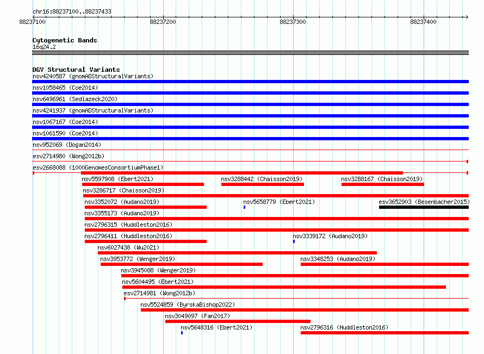Select esv2714981 (Wong2012b) label
The height and width of the screenshot is (354, 484).
coord(159,293)
